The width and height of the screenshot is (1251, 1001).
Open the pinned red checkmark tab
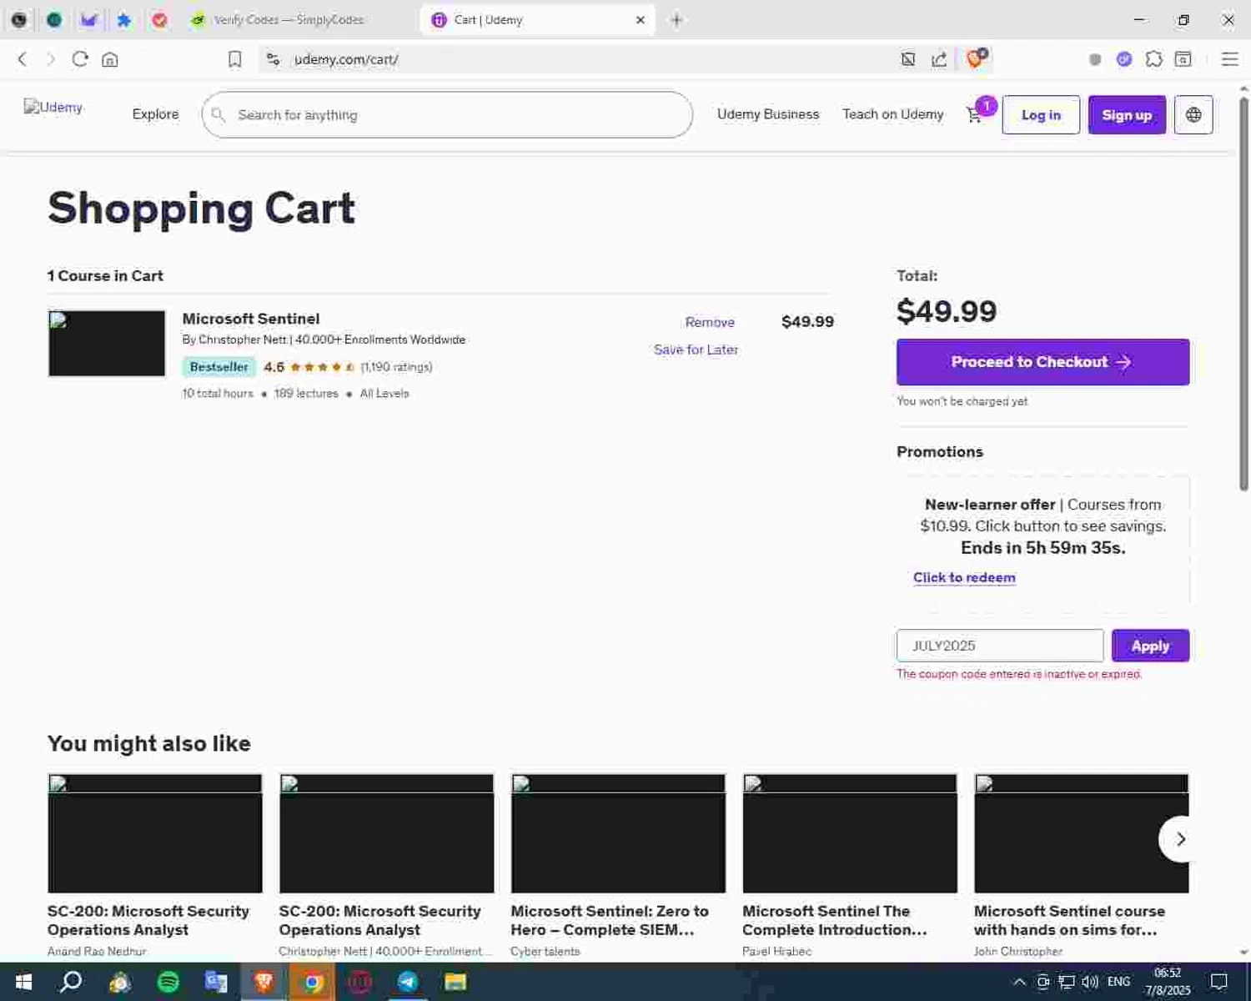click(x=159, y=20)
